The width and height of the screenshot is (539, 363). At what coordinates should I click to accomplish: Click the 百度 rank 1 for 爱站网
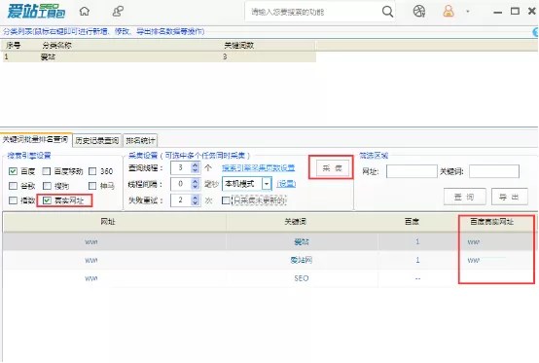417,260
